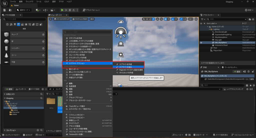Select lights category bulb icon
Screen dimensions: 256x138
15,24
